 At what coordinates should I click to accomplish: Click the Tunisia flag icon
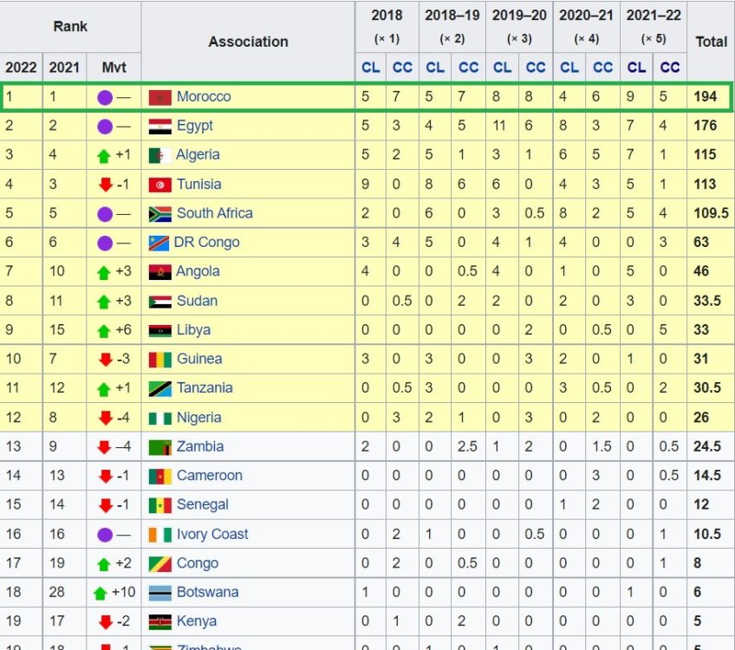pos(159,185)
